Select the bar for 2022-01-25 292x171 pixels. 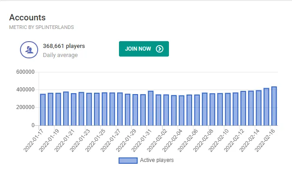(104, 109)
